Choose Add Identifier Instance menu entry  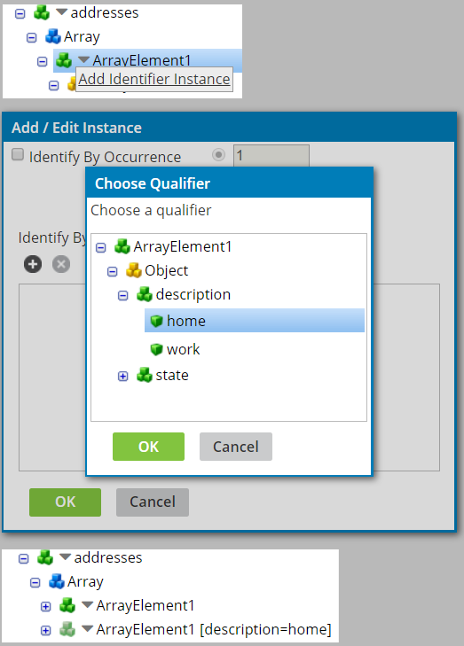click(154, 79)
